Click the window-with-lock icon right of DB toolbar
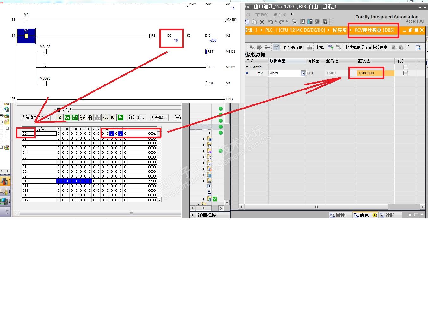Viewport: 428px width, 324px height. pyautogui.click(x=418, y=47)
